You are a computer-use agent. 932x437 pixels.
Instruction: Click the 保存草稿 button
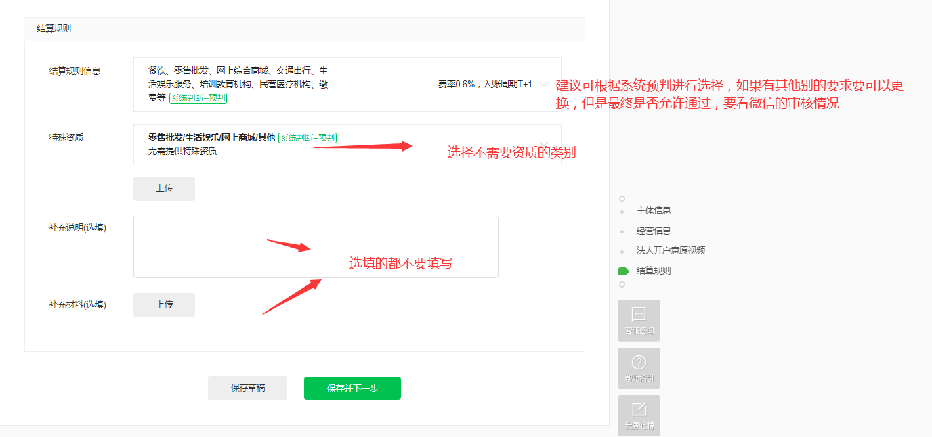point(247,388)
